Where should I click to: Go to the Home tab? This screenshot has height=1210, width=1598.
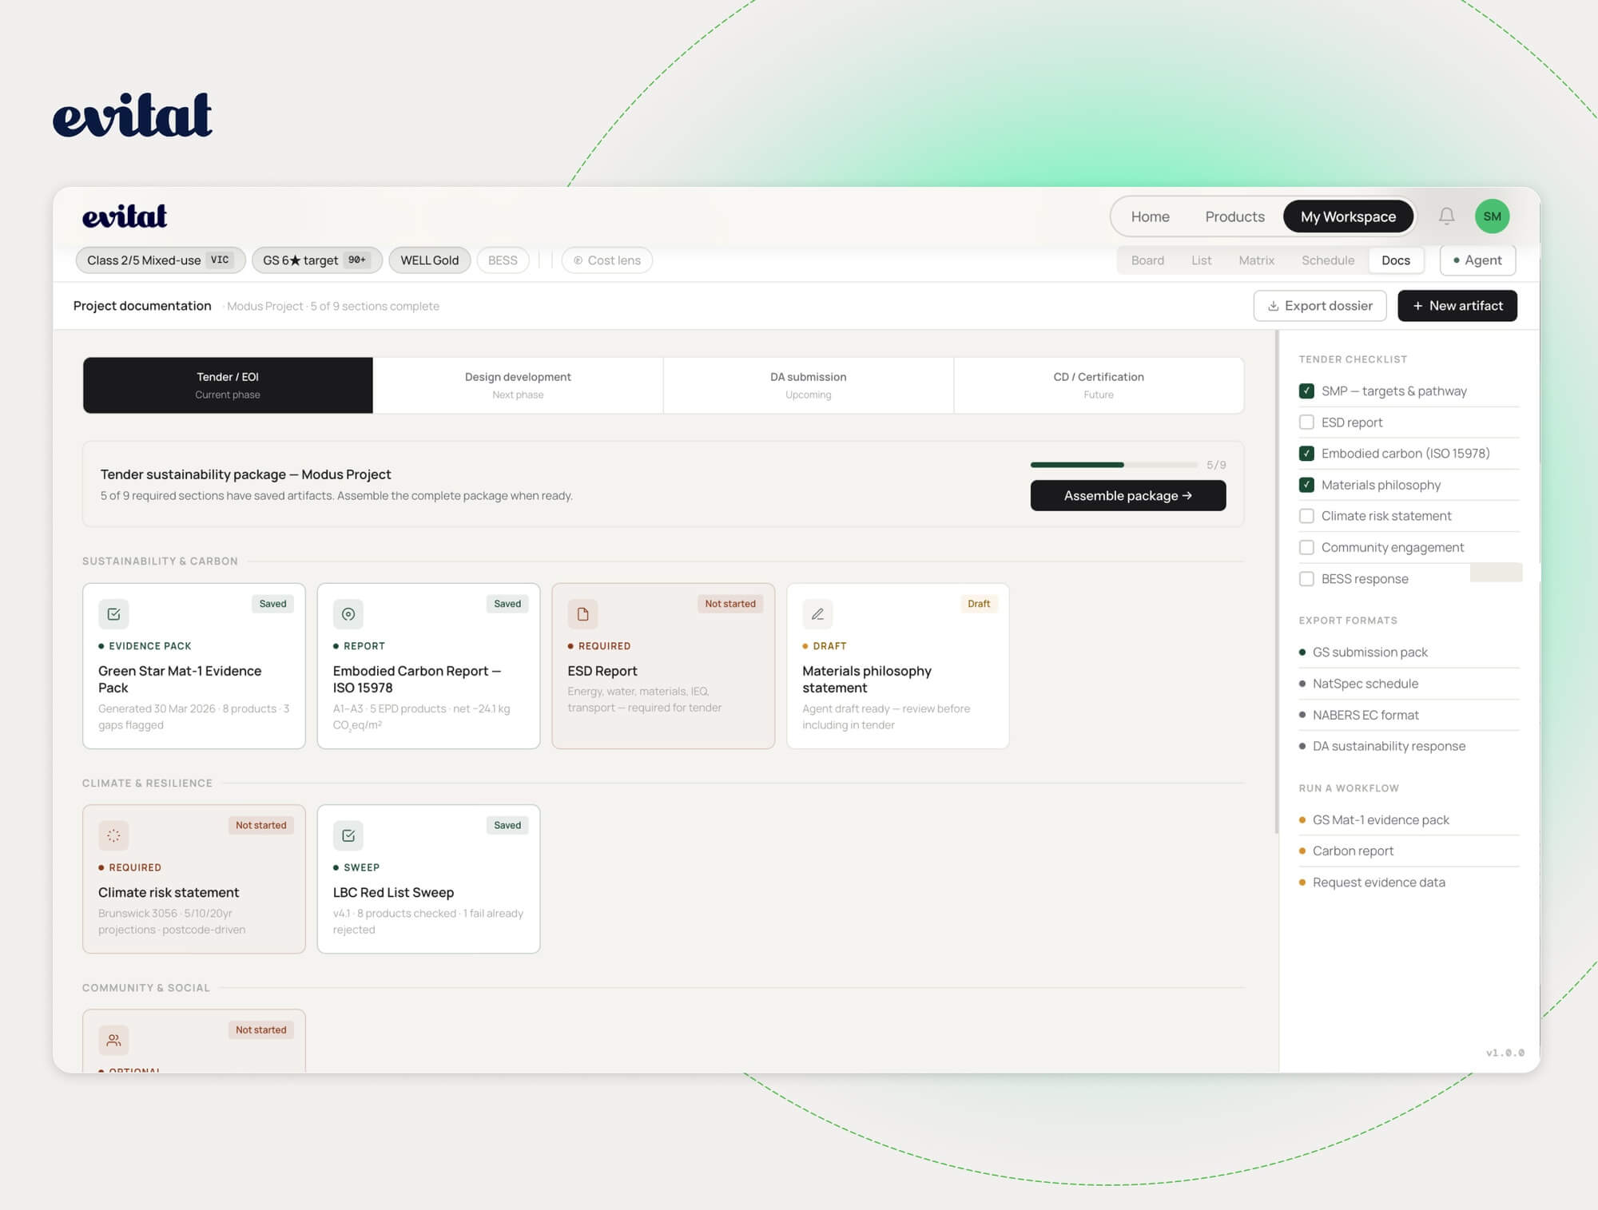(1150, 216)
